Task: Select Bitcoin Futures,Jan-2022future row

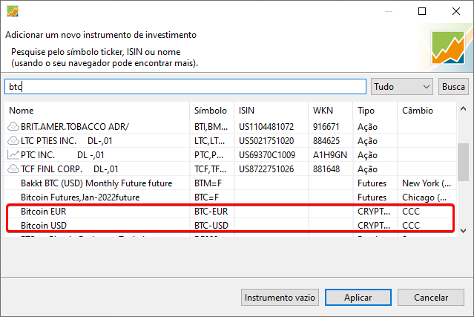Action: pyautogui.click(x=231, y=197)
